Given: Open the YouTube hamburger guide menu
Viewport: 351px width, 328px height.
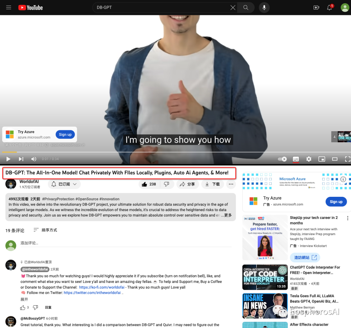Looking at the screenshot, I should (x=8, y=7).
